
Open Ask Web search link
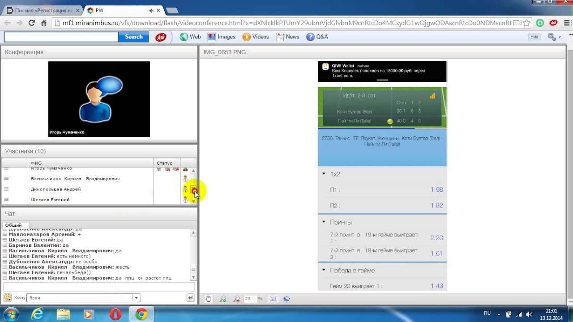190,37
